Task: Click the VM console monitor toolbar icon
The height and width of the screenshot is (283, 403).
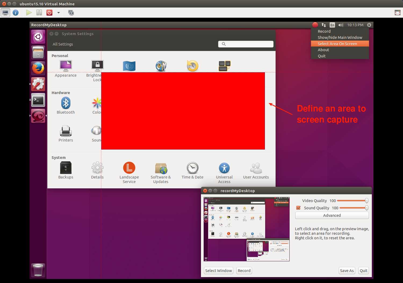Action: point(5,13)
